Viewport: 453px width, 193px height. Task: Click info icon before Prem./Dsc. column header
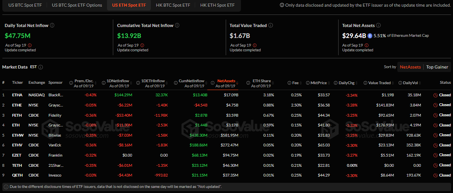tap(71, 83)
